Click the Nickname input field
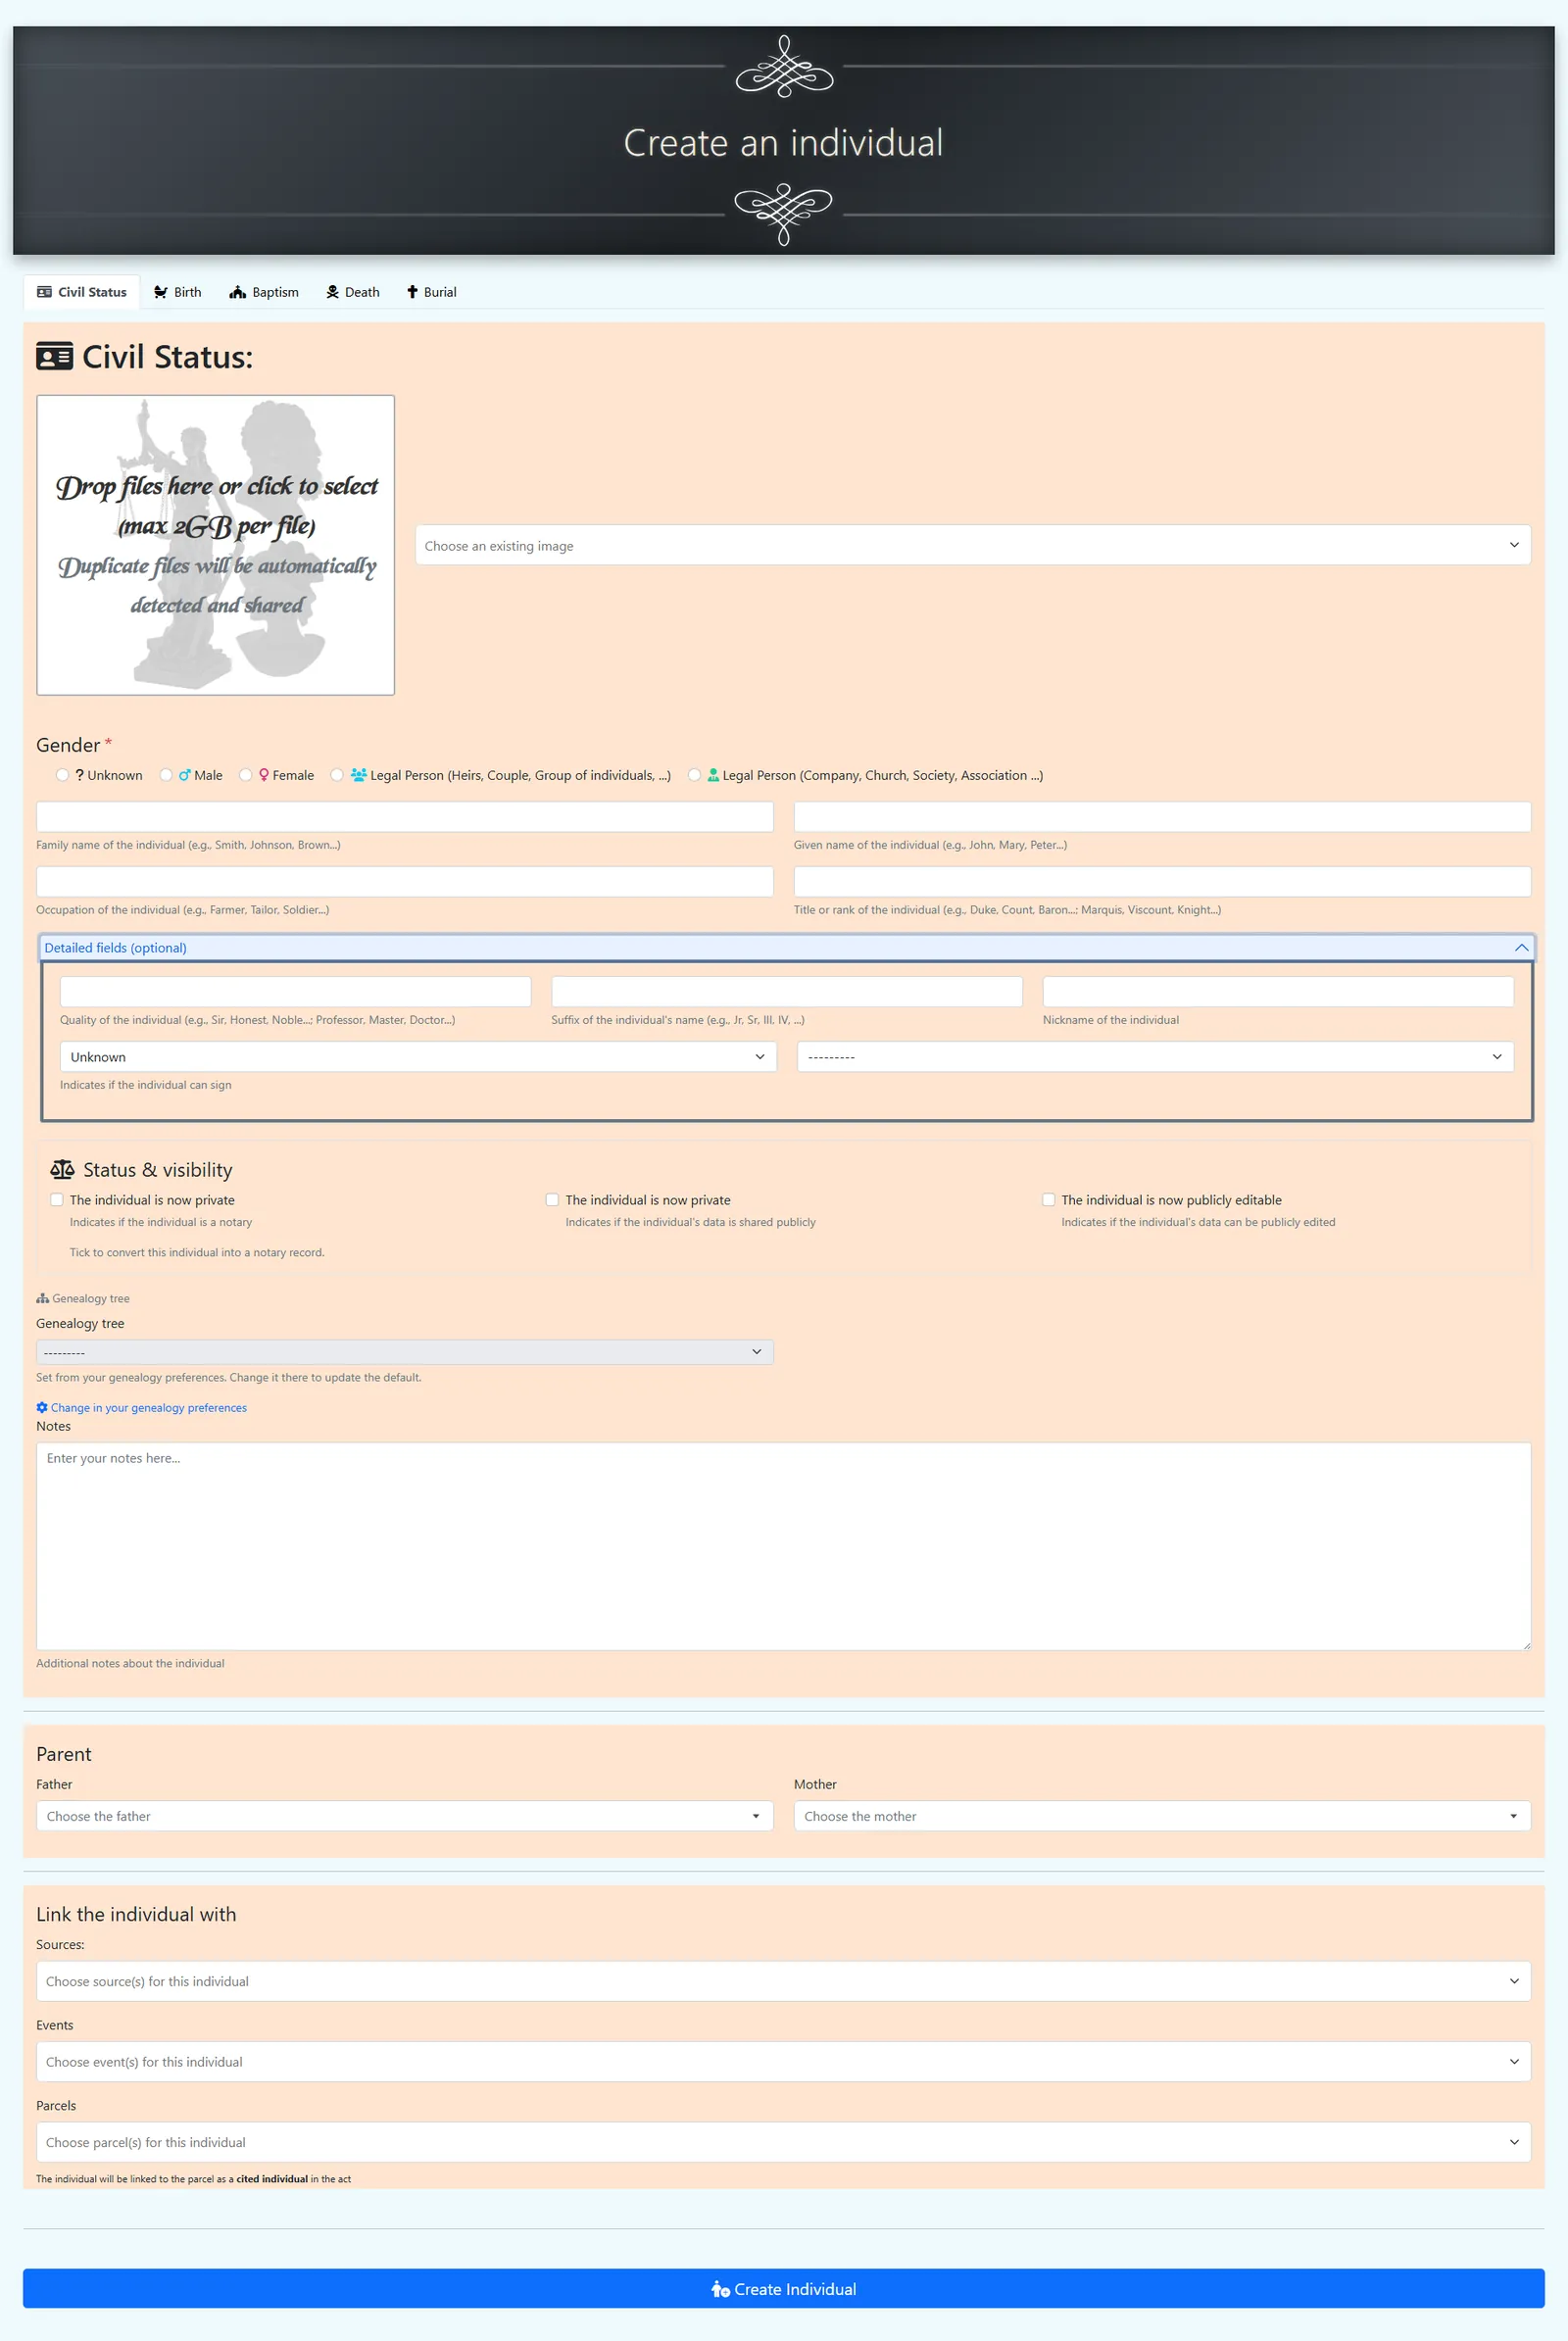The width and height of the screenshot is (1568, 2341). click(x=1278, y=992)
